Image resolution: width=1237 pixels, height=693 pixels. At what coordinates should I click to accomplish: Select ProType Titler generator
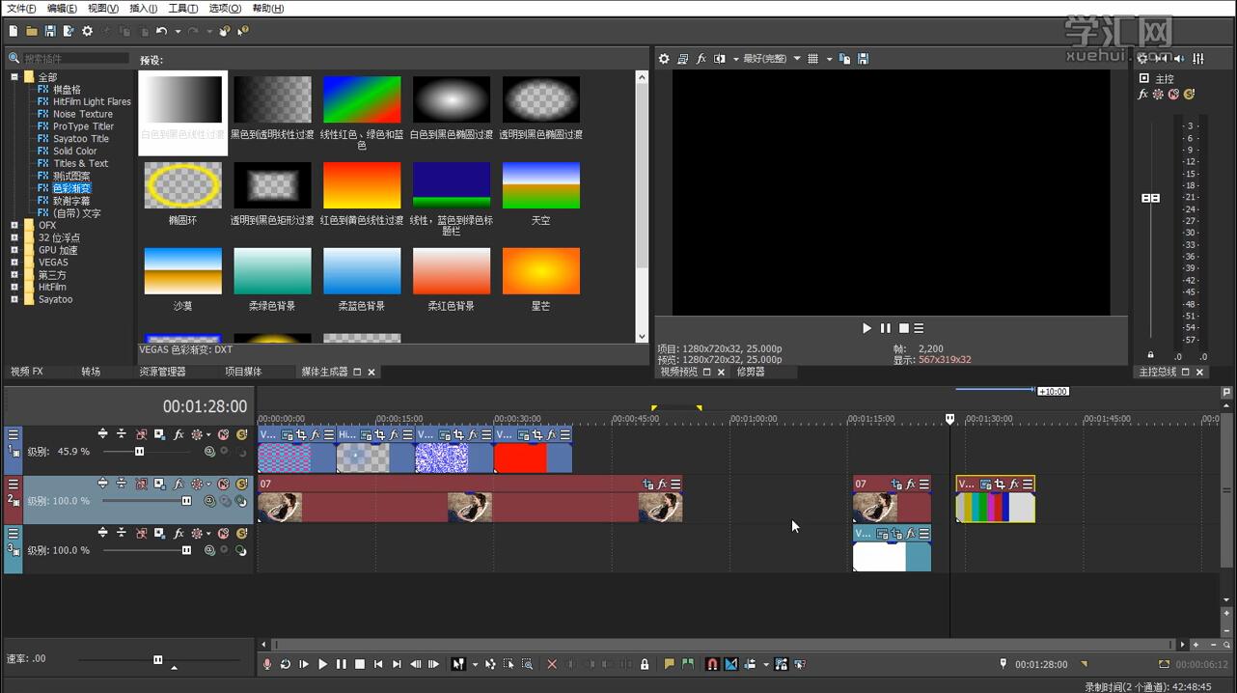(x=83, y=126)
